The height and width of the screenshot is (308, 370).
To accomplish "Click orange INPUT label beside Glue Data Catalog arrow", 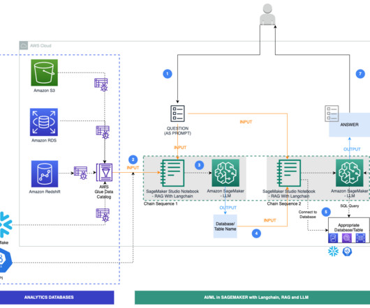I will [133, 168].
